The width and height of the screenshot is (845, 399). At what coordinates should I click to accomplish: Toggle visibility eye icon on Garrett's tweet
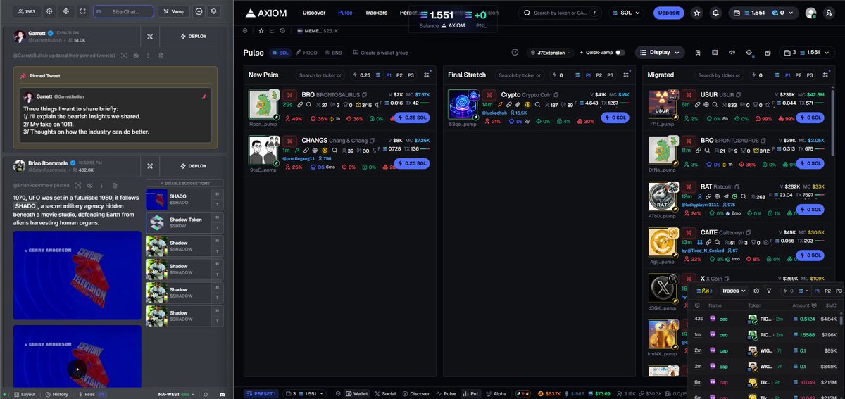pyautogui.click(x=136, y=55)
